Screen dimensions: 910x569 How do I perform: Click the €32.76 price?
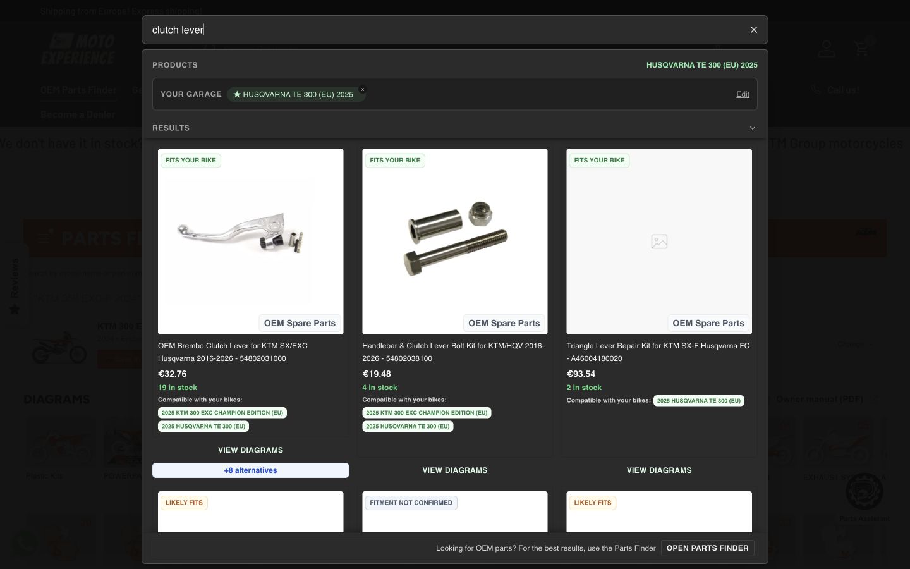[x=173, y=374]
